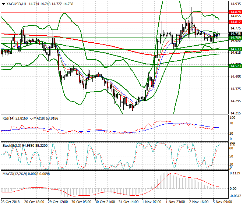Click the green 14.709 price label
The width and height of the screenshot is (243, 206).
point(235,38)
